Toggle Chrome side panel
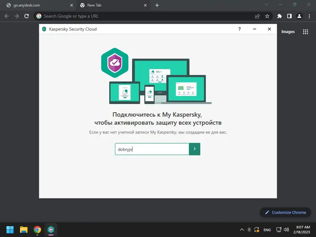Screen dimensions: 316x237 [289, 16]
